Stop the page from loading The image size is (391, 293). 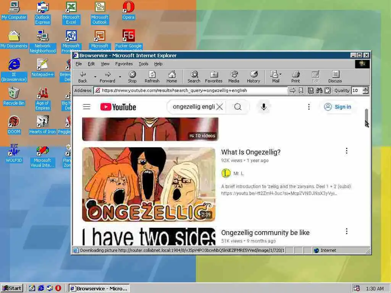point(132,77)
